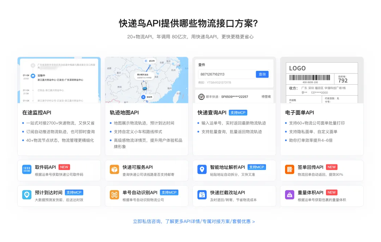
Task: Click the 支持MCP badge beside 单号自动识别API
Action: pos(169,193)
